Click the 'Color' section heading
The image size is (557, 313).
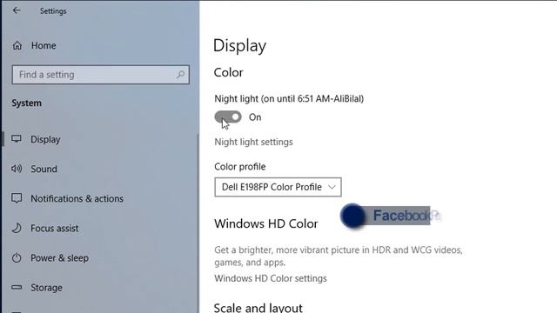tap(228, 72)
